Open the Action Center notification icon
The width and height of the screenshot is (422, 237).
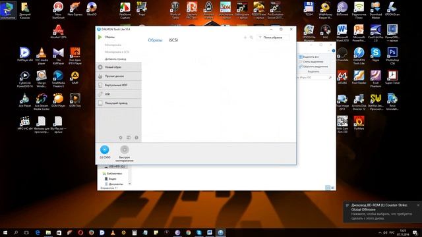point(415,232)
